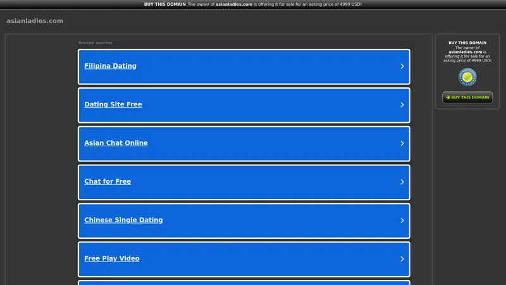This screenshot has height=285, width=506.
Task: Click the partially visible seventh search box
Action: pyautogui.click(x=244, y=282)
